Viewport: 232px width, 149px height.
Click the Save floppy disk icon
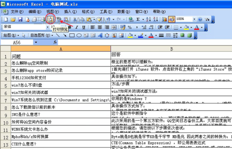coord(20,19)
